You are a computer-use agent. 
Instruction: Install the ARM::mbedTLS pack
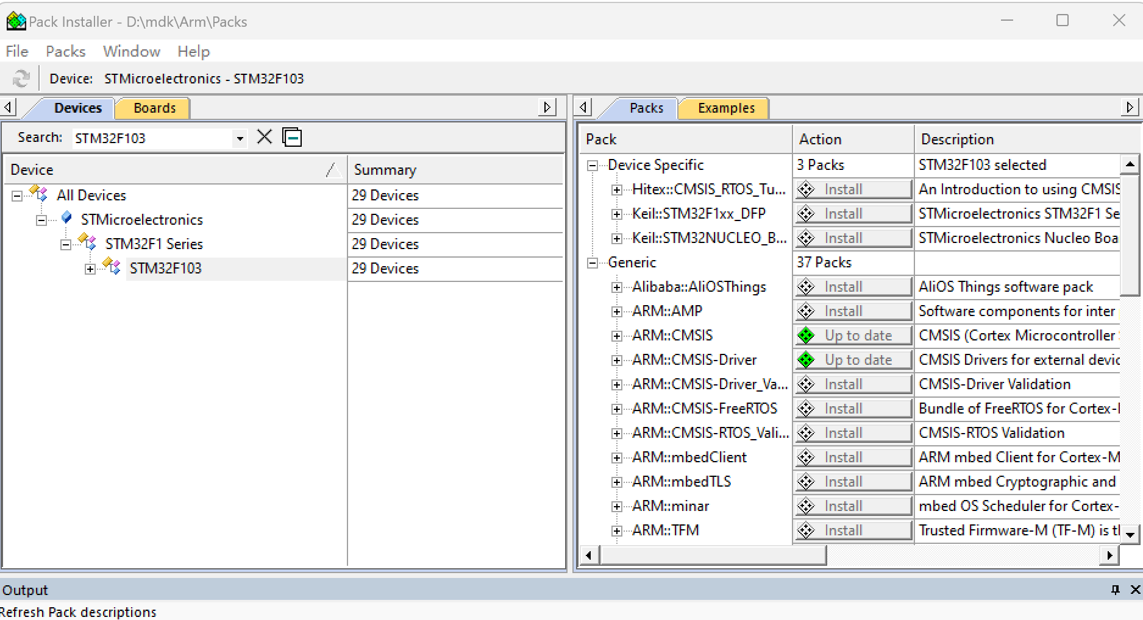coord(853,482)
